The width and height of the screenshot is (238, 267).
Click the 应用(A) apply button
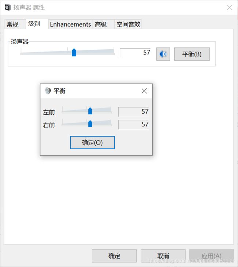pos(212,256)
